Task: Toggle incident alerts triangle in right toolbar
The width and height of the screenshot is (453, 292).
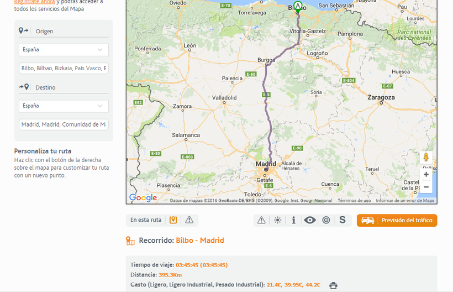Action: [x=261, y=220]
